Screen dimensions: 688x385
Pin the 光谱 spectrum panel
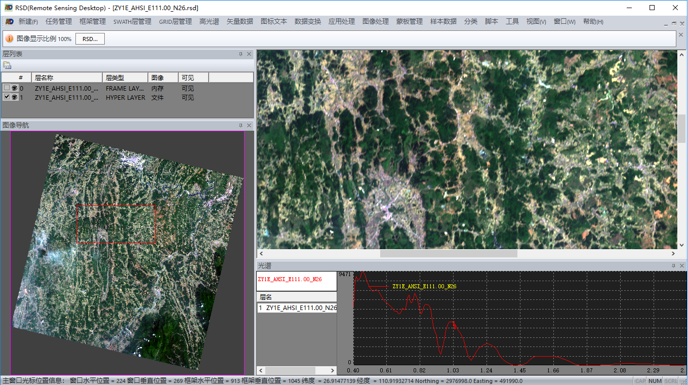coord(673,266)
